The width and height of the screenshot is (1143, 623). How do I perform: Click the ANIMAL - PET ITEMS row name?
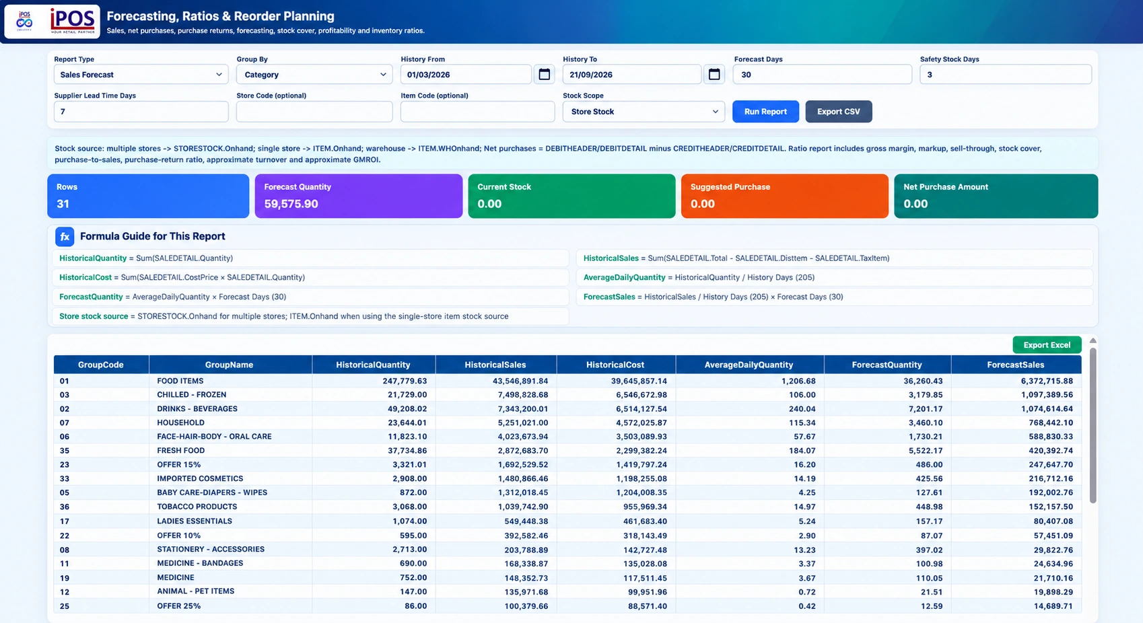[196, 591]
